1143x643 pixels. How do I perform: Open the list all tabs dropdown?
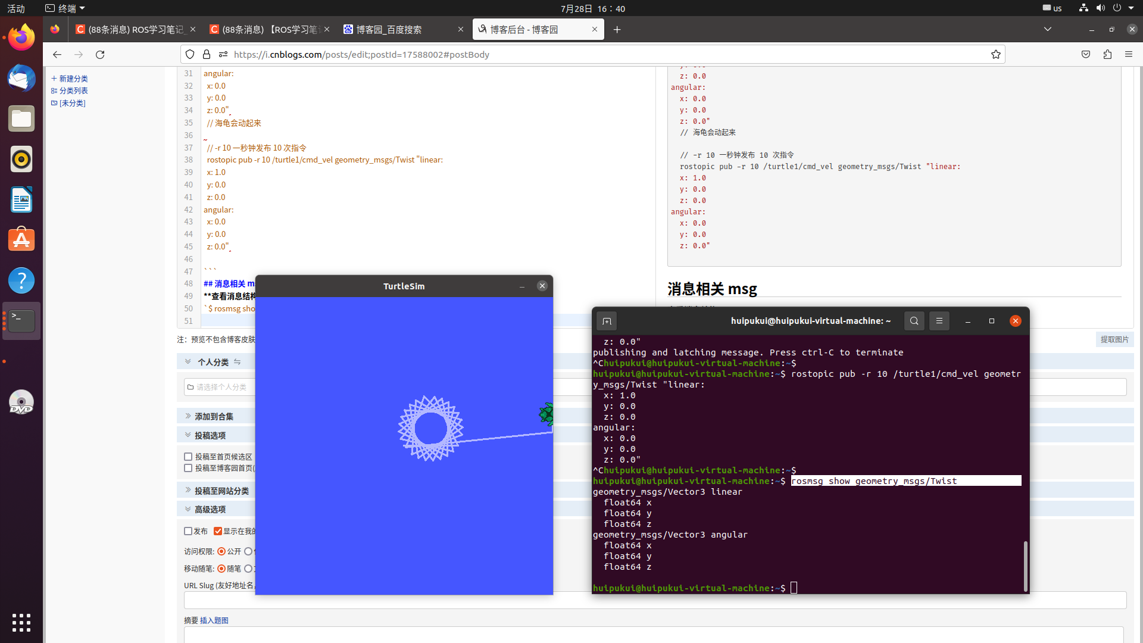[x=1048, y=29]
